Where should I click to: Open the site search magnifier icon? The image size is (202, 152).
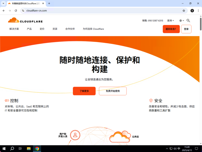pos(188,21)
